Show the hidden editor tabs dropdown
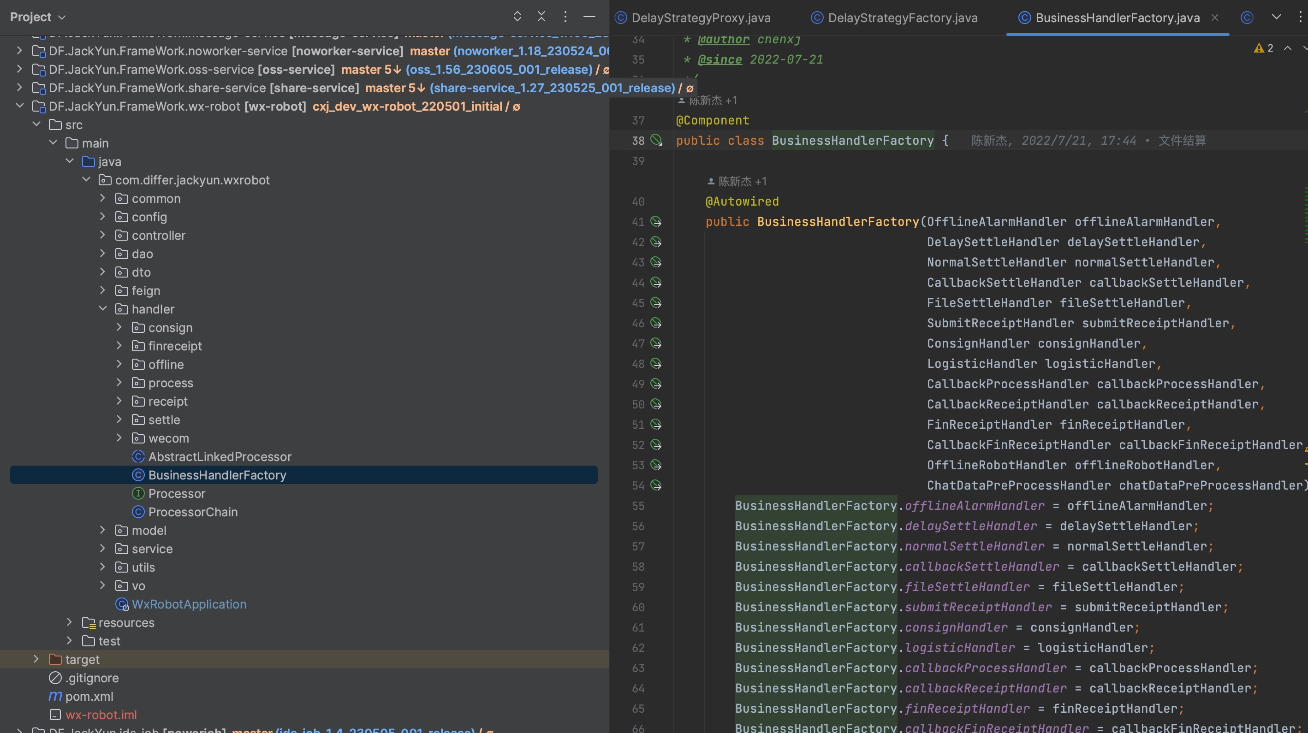 (1276, 17)
